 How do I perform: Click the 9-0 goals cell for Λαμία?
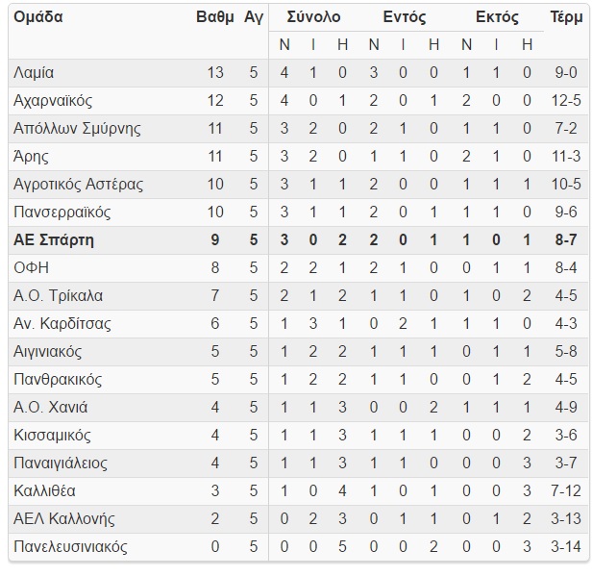pos(566,72)
